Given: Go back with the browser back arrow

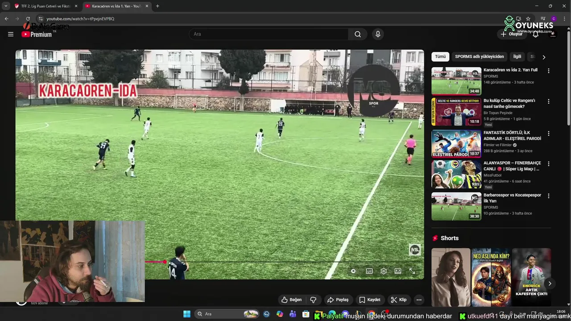Looking at the screenshot, I should (x=6, y=19).
